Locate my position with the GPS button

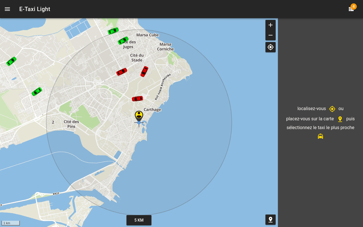pos(271,47)
